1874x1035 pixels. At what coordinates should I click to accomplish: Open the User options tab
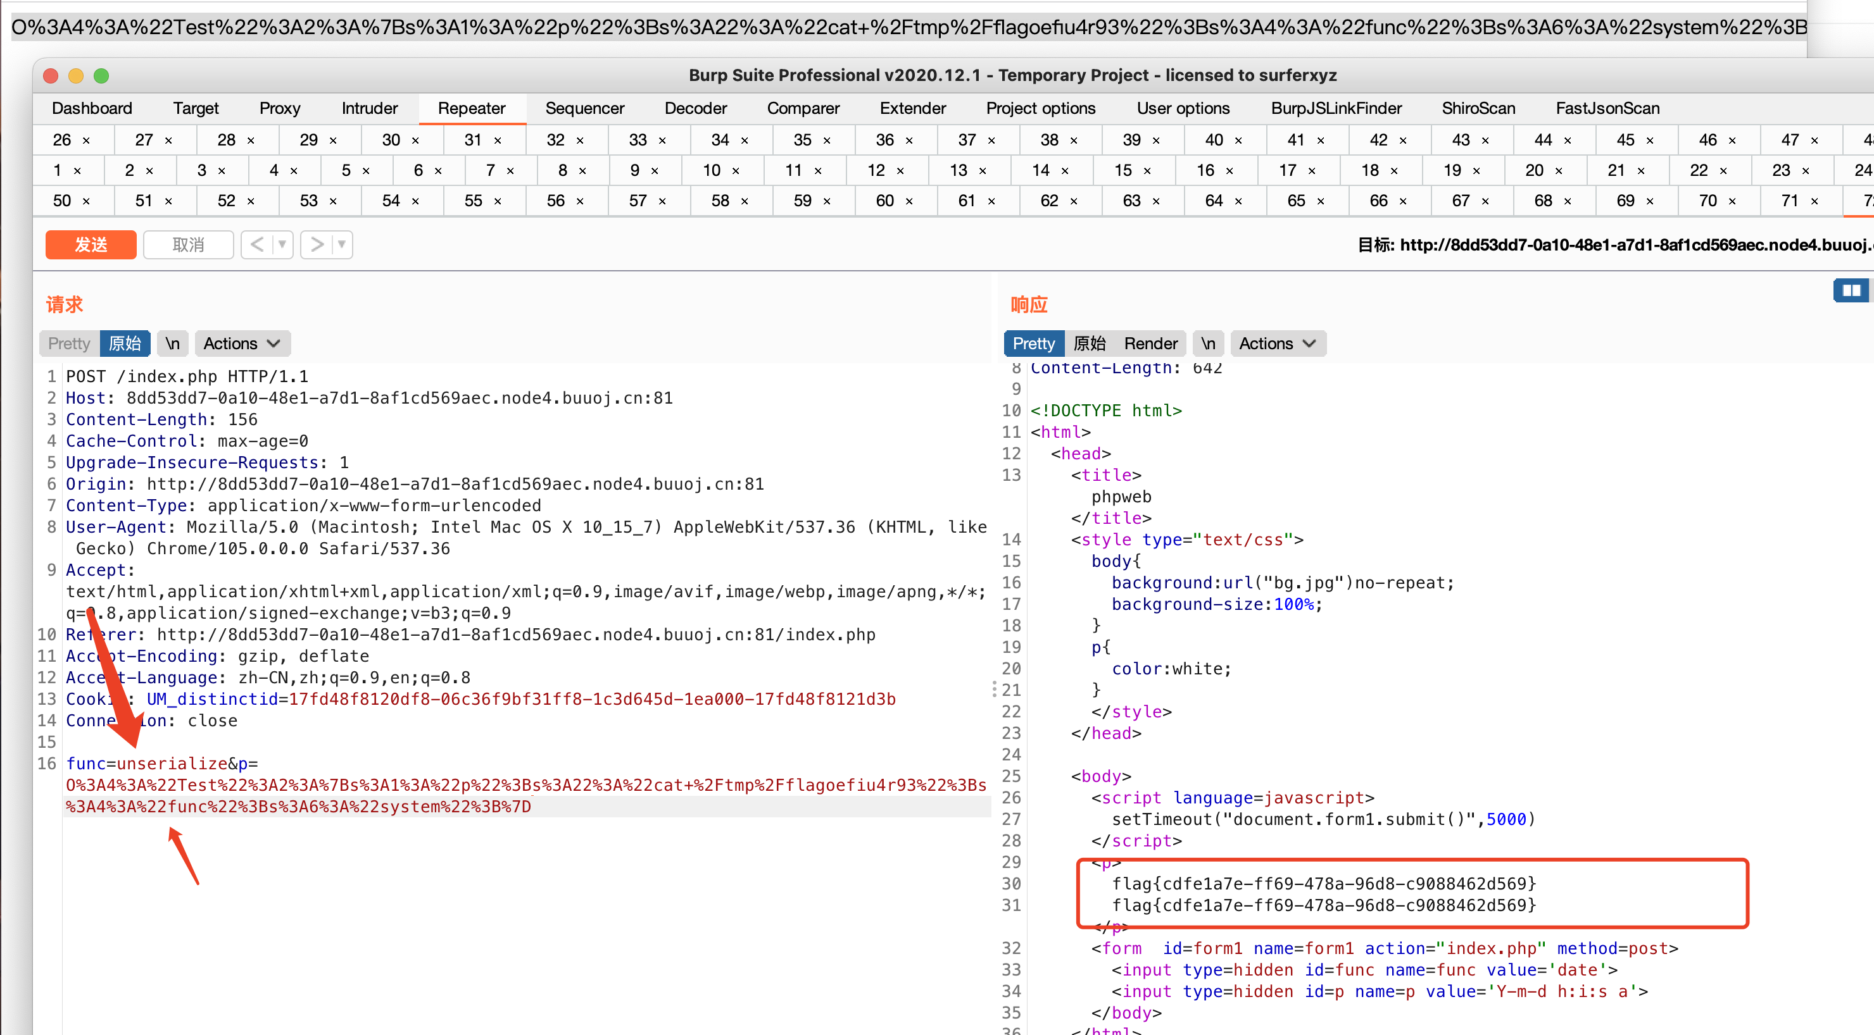1183,108
